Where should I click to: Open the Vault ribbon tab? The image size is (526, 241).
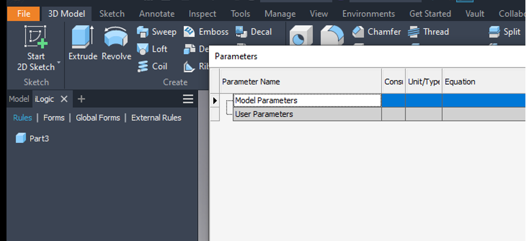[475, 14]
